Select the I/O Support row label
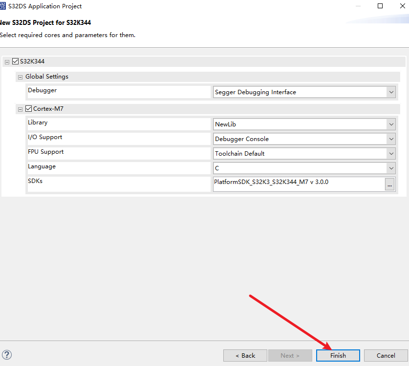Viewport: 409px width, 366px height. [x=45, y=137]
